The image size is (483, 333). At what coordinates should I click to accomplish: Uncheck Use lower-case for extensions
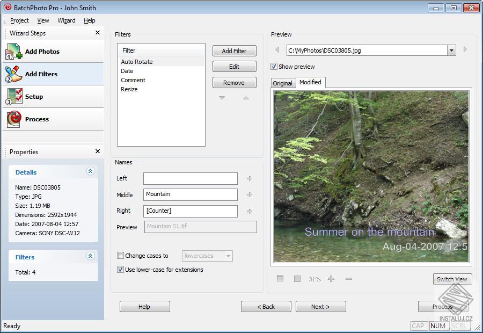coord(120,269)
